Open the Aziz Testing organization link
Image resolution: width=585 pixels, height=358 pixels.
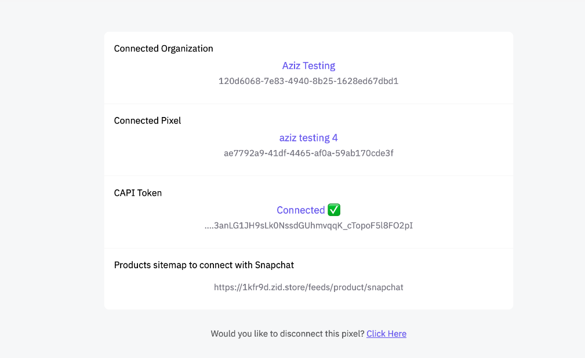tap(308, 65)
